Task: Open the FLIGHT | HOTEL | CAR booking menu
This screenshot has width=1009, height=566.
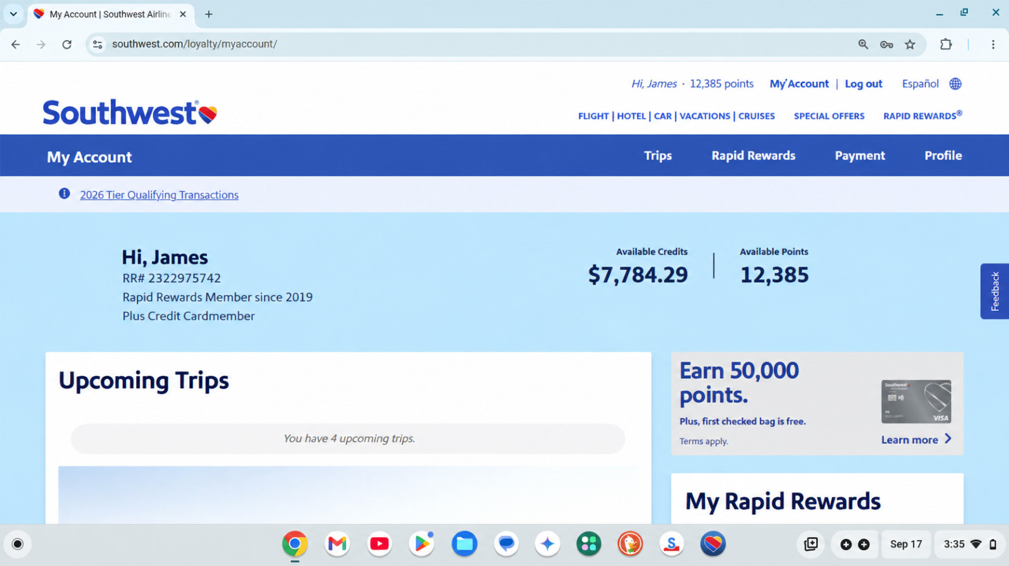Action: (x=677, y=116)
